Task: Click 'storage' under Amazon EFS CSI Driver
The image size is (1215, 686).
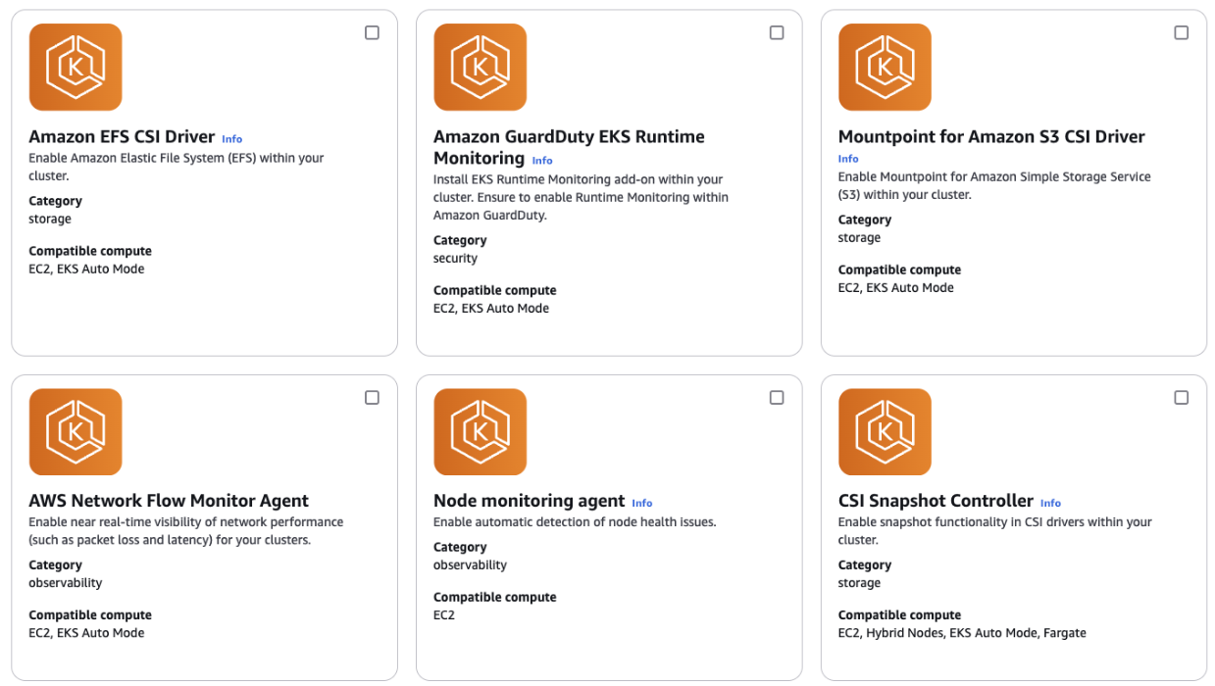Action: tap(50, 220)
